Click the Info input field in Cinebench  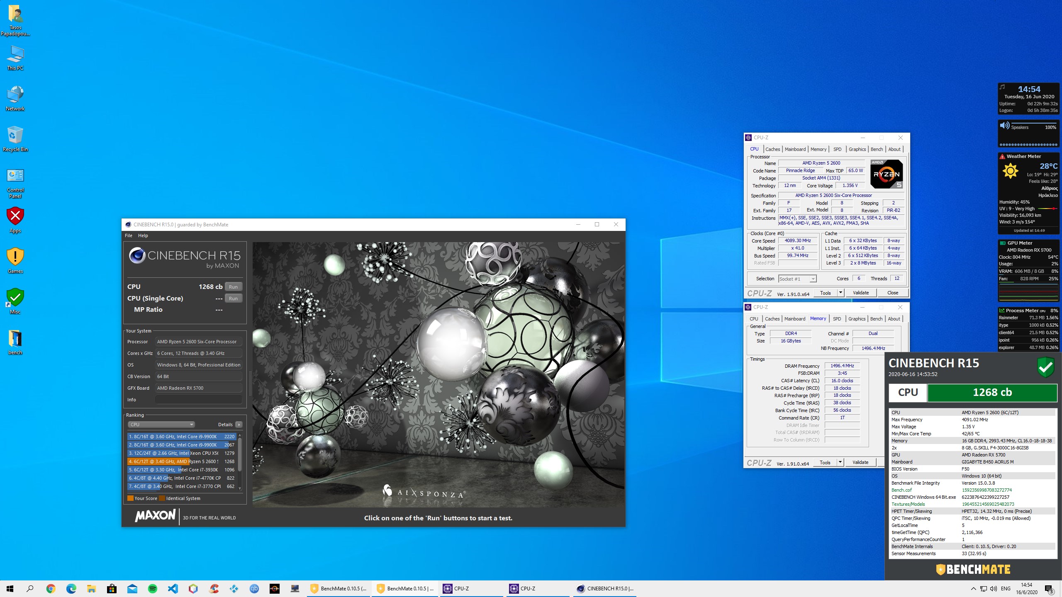198,400
